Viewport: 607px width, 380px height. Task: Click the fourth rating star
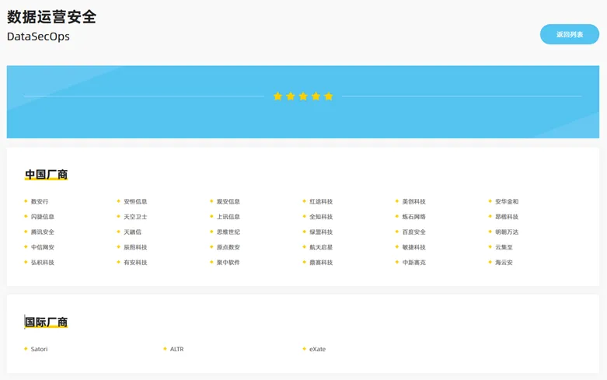[x=316, y=96]
